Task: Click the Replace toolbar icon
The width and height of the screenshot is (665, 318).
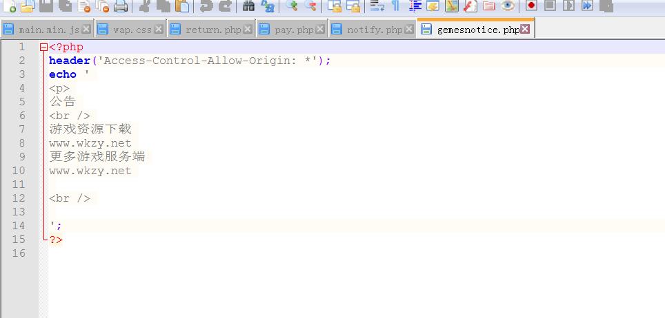Action: pyautogui.click(x=268, y=6)
